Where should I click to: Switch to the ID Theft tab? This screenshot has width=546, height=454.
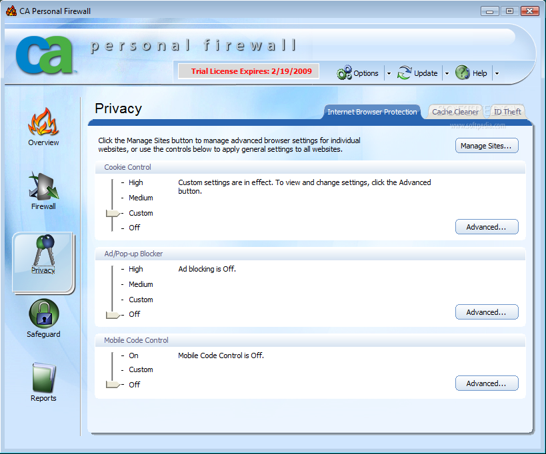coord(507,112)
